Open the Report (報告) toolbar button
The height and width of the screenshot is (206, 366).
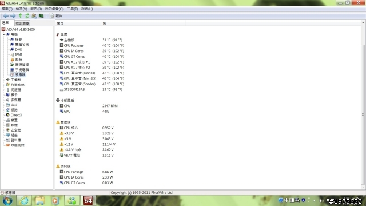coord(57,16)
